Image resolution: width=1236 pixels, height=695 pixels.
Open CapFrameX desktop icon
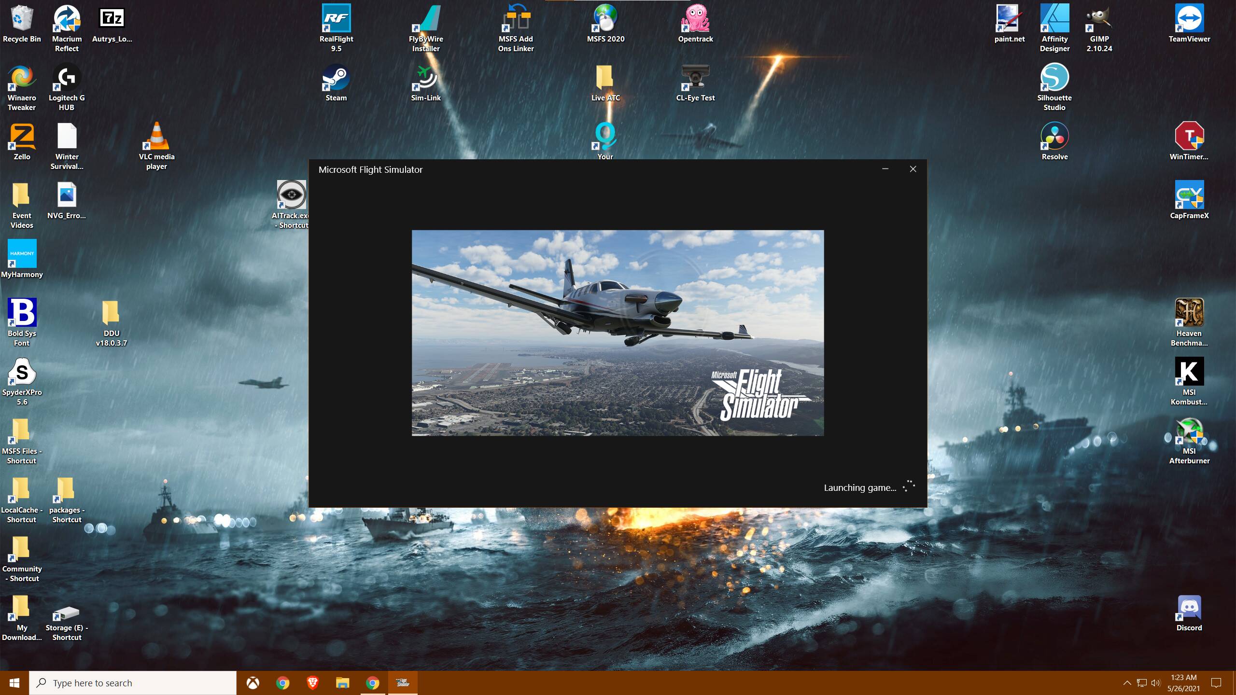tap(1189, 201)
